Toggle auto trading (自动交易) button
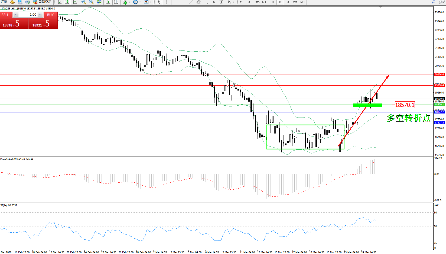 coord(42,2)
